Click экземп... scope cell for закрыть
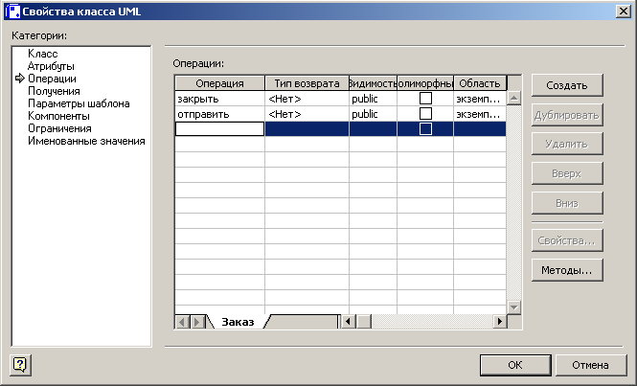Screen dimensions: 637x386 pos(480,99)
